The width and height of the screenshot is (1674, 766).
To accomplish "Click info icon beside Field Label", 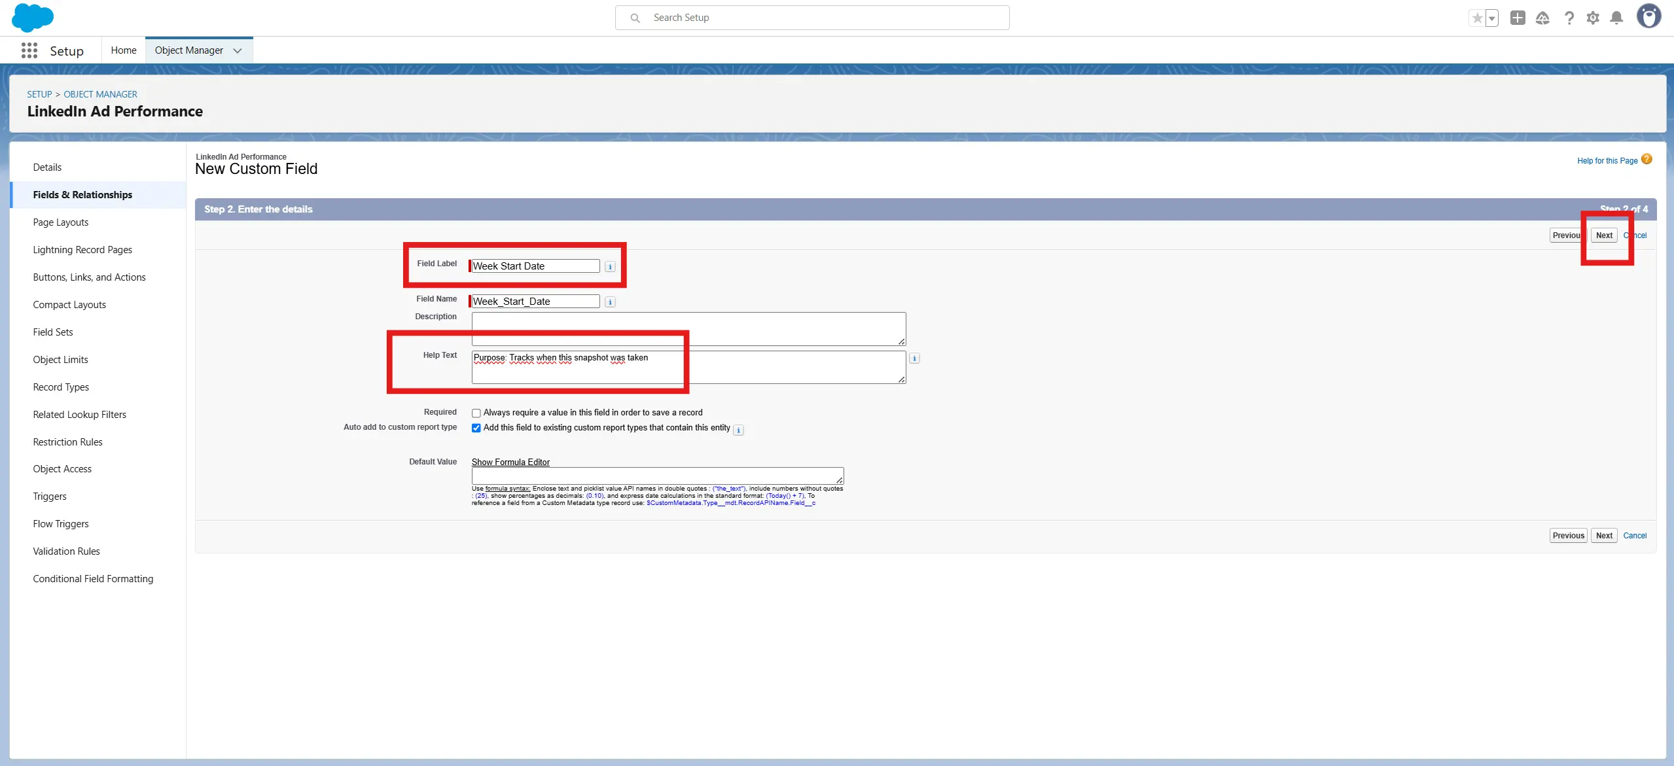I will (610, 267).
